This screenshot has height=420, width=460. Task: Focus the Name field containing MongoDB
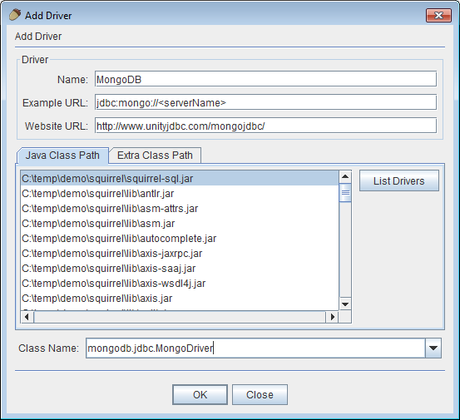266,79
